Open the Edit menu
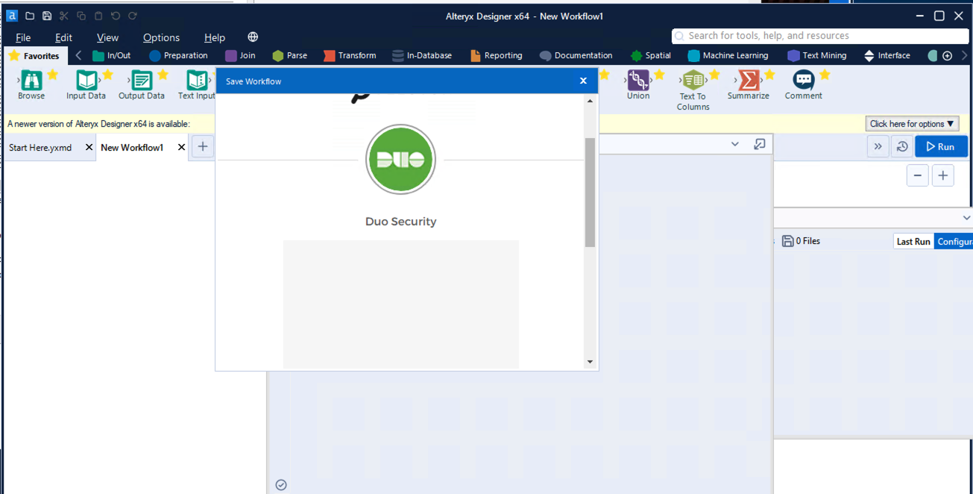Viewport: 973px width, 494px height. 63,37
